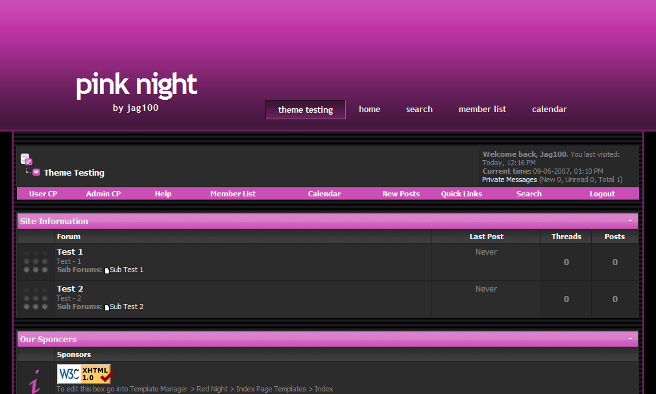This screenshot has width=656, height=394.
Task: Click the document icon next to Sub Test 2
Action: click(107, 307)
